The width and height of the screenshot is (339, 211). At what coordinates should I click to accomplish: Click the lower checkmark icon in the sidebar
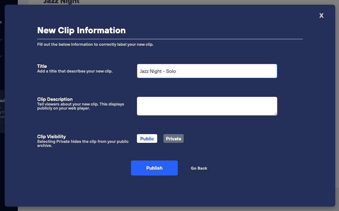1,56
